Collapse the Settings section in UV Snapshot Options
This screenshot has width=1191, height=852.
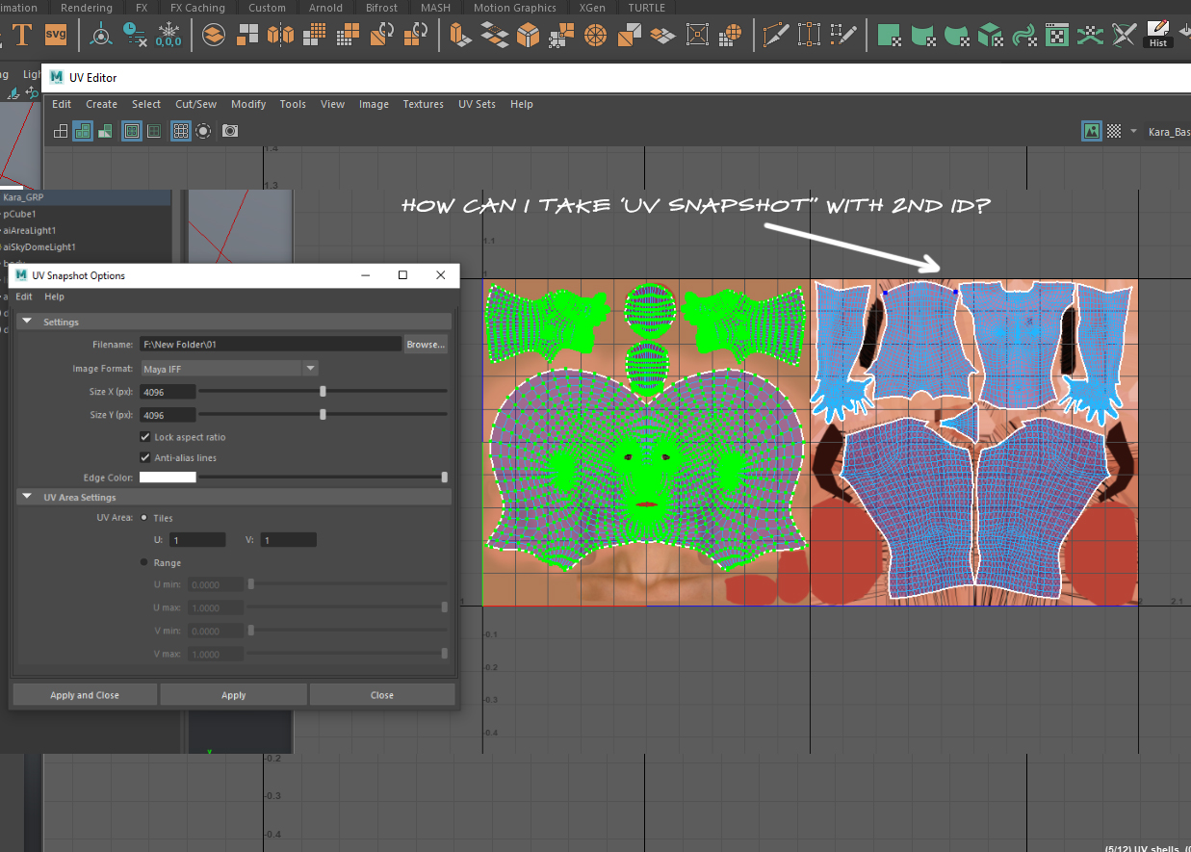tap(26, 321)
